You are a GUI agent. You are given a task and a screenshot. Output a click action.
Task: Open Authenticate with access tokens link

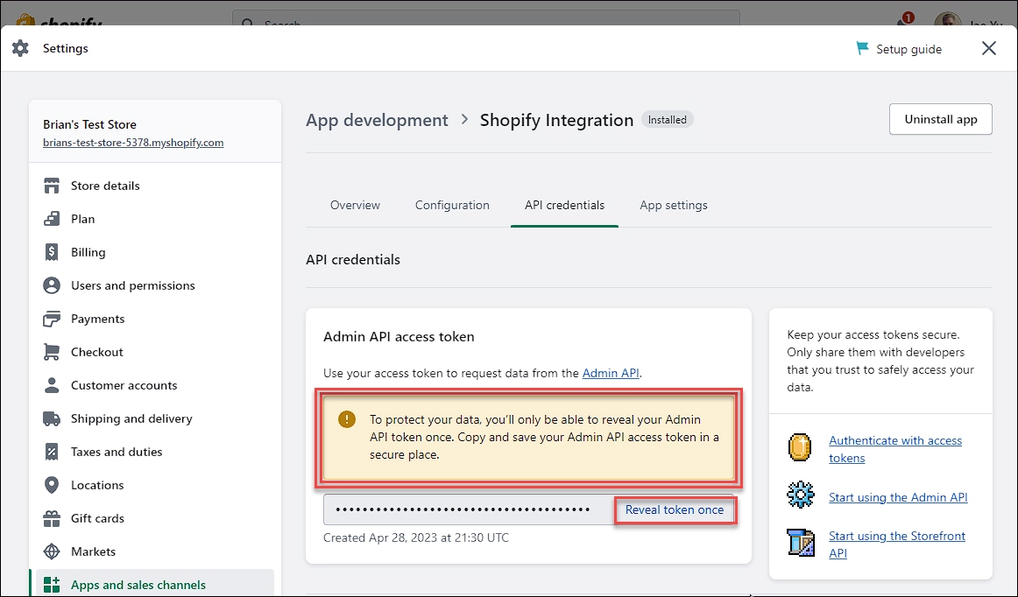point(895,449)
